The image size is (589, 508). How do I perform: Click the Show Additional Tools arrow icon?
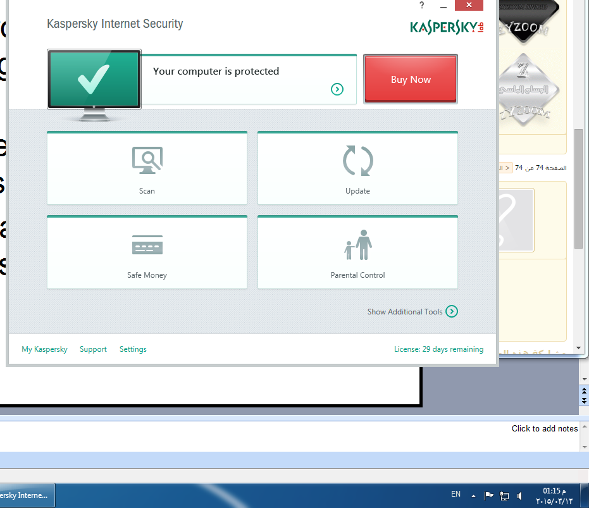coord(452,311)
